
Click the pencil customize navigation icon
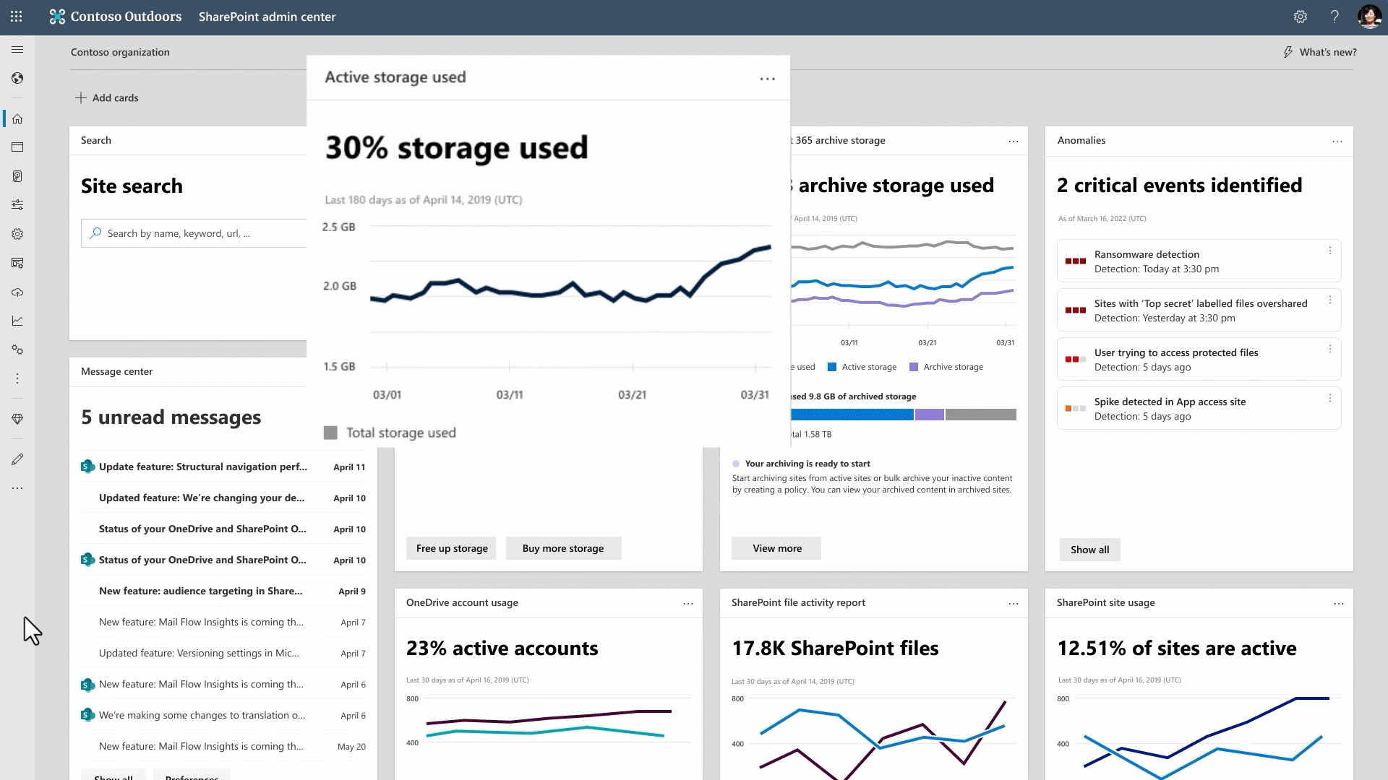pos(17,459)
